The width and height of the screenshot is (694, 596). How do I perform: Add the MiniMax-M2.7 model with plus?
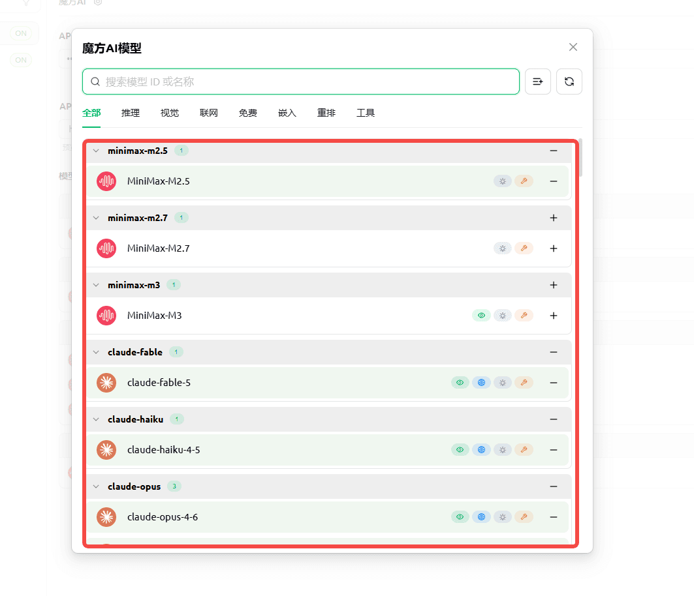pos(554,248)
